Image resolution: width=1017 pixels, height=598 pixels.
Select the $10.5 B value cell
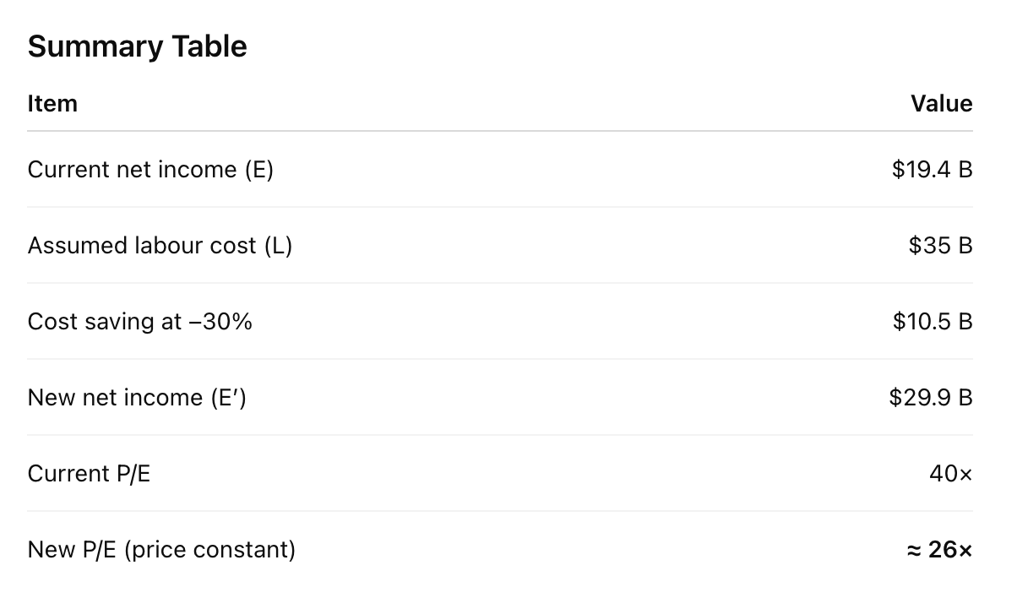point(933,322)
